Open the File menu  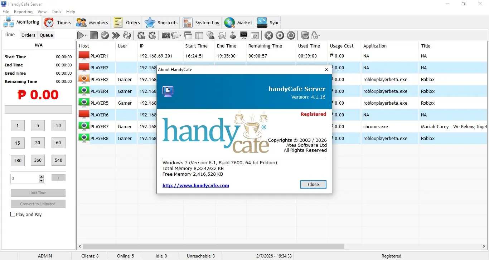coord(6,12)
